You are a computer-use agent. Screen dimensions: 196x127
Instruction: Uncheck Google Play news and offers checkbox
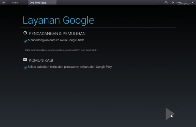pos(25,68)
